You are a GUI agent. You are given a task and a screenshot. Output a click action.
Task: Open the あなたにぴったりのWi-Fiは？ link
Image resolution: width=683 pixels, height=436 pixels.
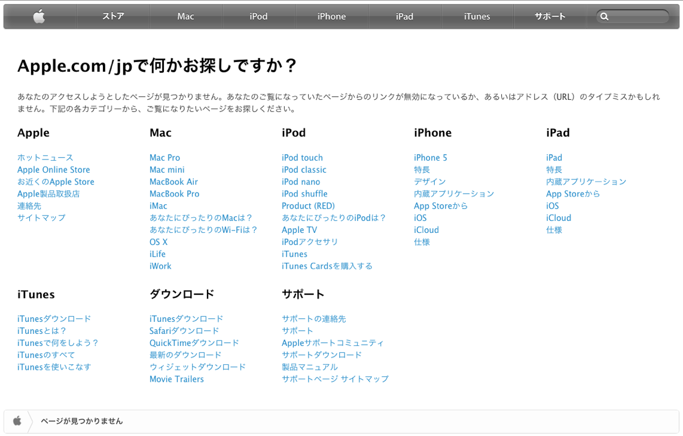(204, 230)
